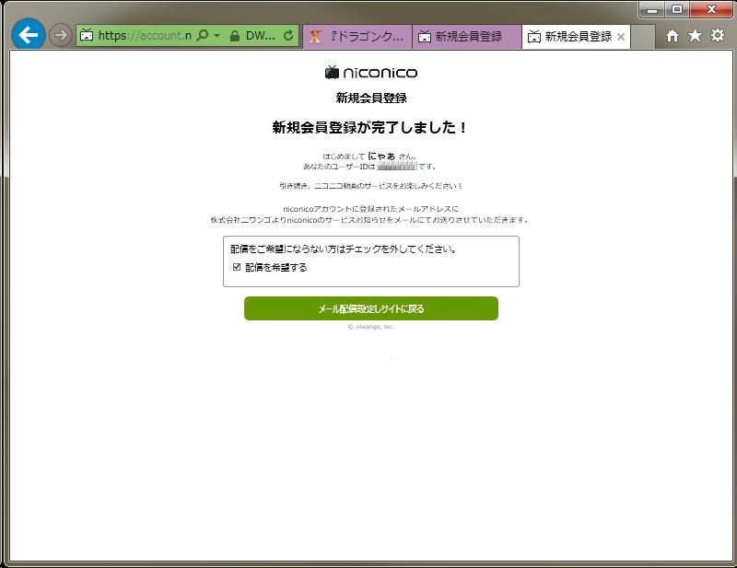Click the 配信を希望する label text

point(275,267)
